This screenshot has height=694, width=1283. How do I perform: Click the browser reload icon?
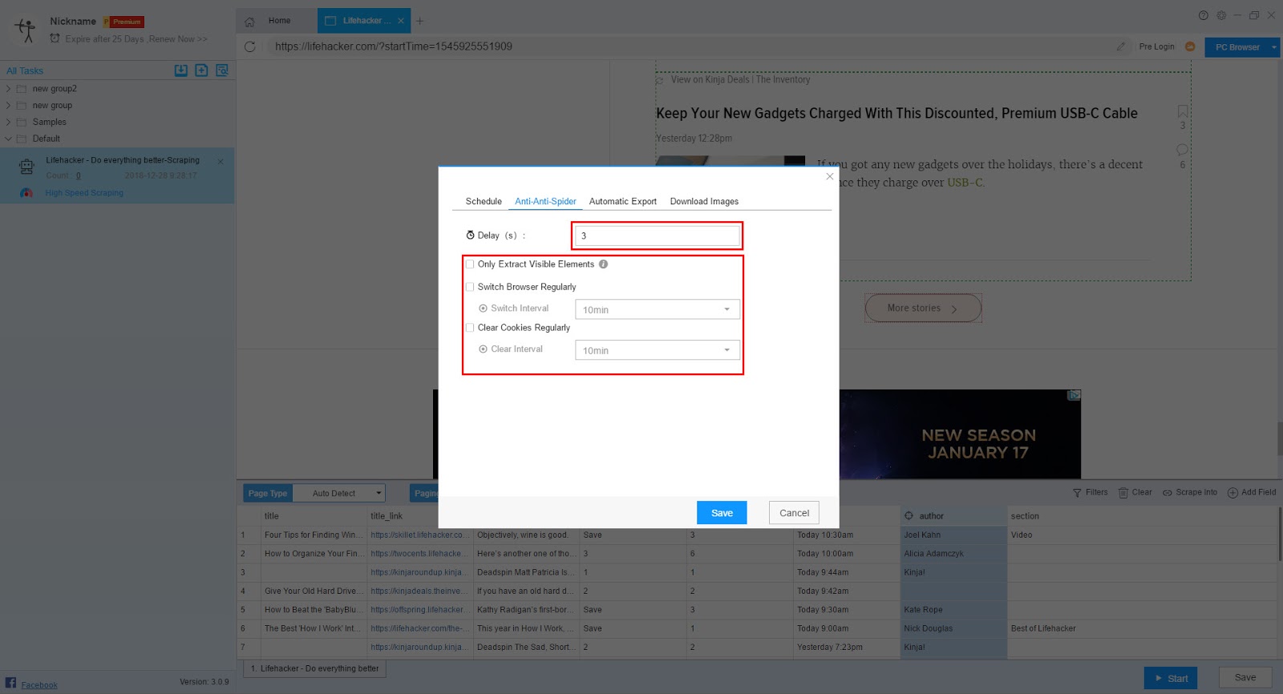click(x=250, y=46)
